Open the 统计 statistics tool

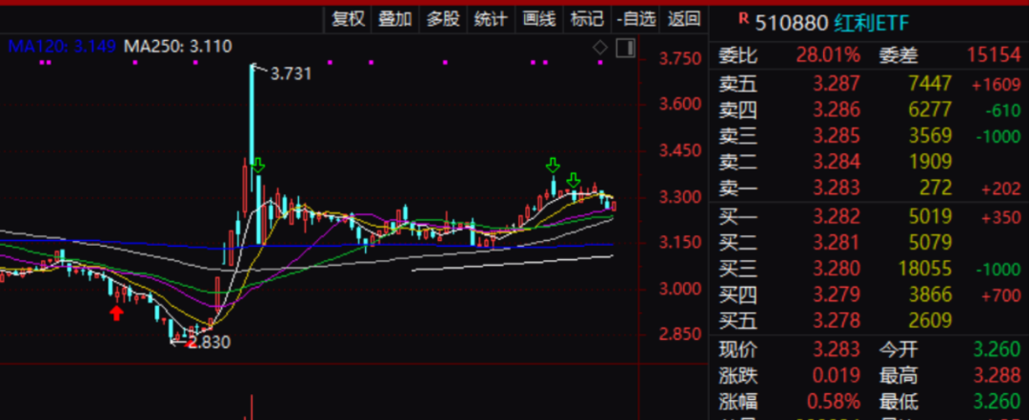491,18
